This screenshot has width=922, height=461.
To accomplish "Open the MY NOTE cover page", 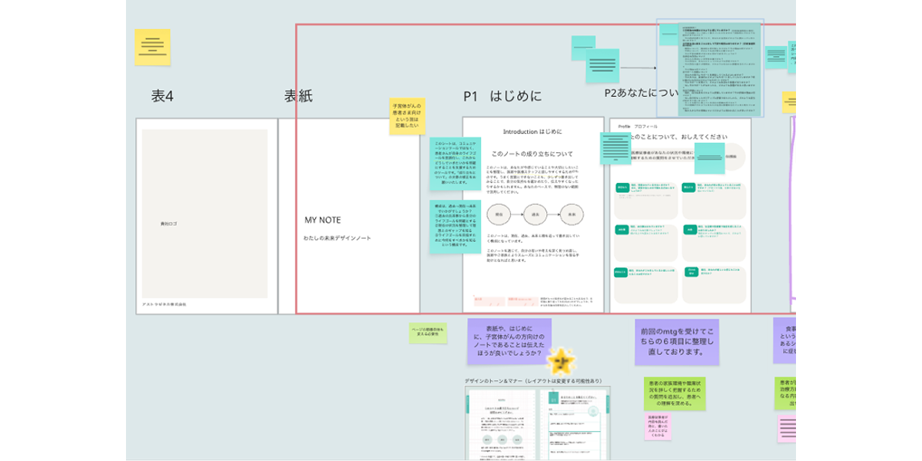I will click(x=349, y=216).
